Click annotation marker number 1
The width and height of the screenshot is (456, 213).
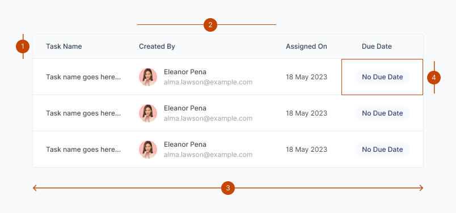[x=23, y=46]
